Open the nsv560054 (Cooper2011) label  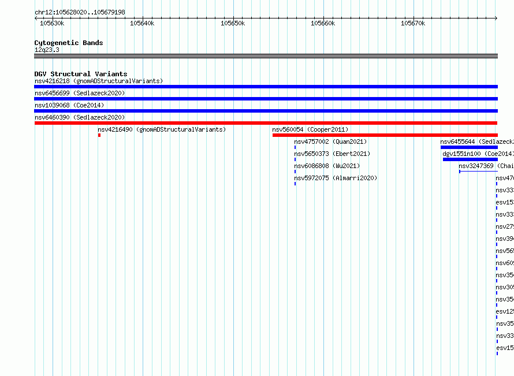pos(310,129)
